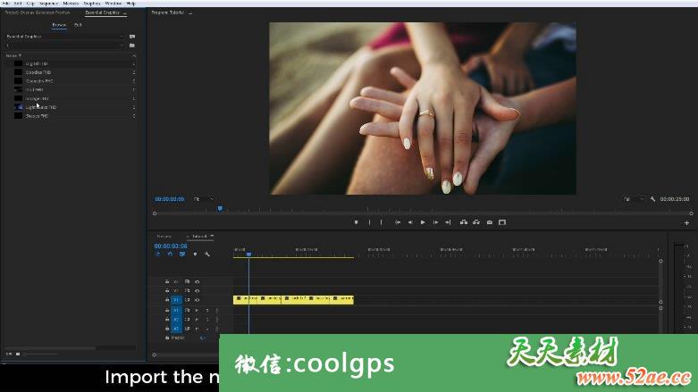The width and height of the screenshot is (698, 392).
Task: Click the timeline timecode field
Action: tap(171, 246)
